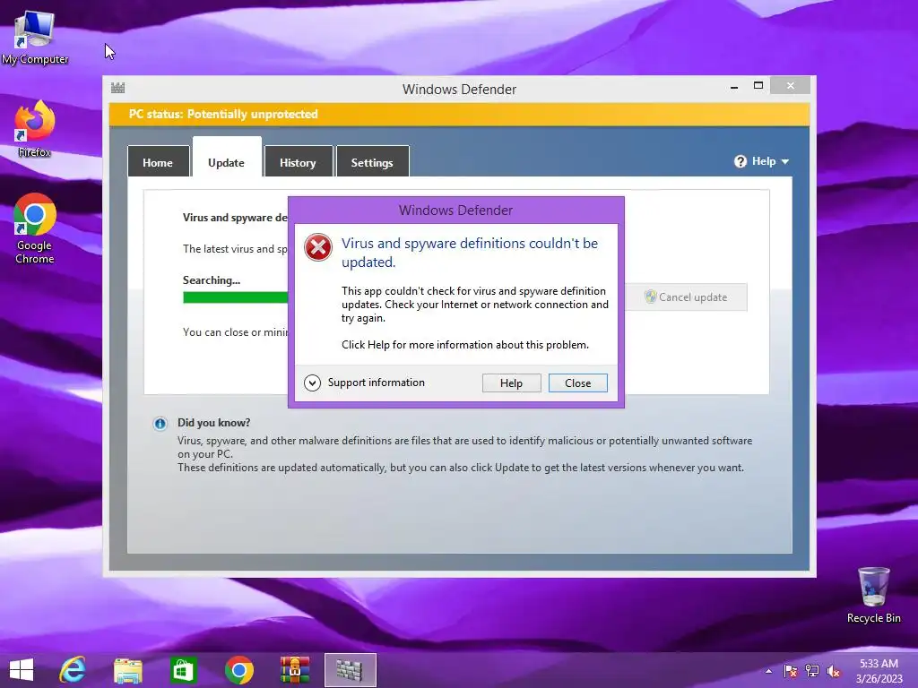Open the Recycle Bin
This screenshot has height=688, width=918.
(873, 595)
